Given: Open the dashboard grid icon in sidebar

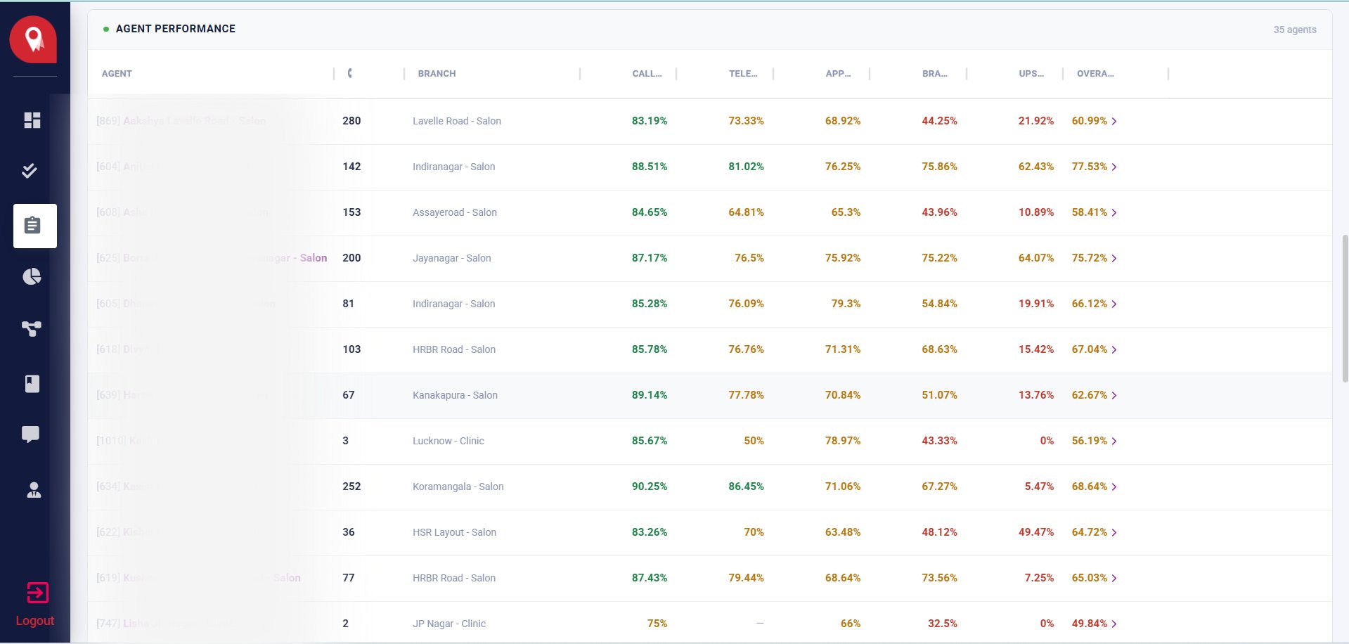Looking at the screenshot, I should coord(32,120).
